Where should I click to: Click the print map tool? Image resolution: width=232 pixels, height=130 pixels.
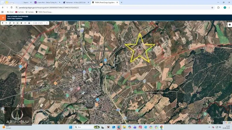point(29,23)
